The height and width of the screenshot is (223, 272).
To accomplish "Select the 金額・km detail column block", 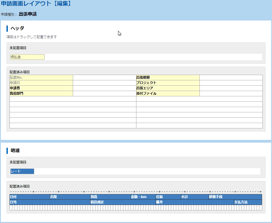I will pyautogui.click(x=143, y=197).
